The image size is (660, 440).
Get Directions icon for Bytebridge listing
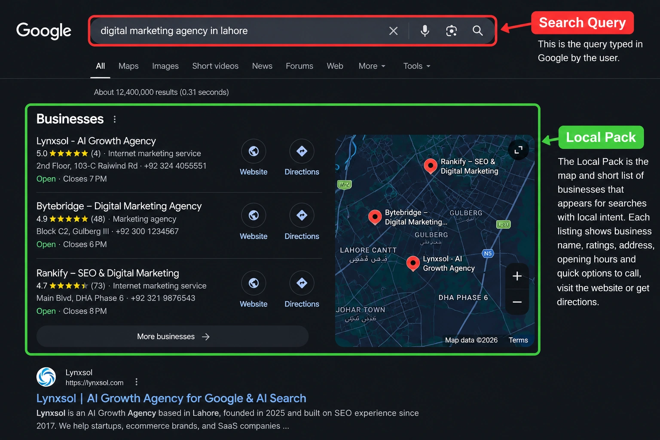pyautogui.click(x=302, y=215)
